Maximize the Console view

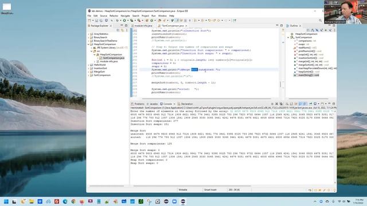click(x=334, y=104)
